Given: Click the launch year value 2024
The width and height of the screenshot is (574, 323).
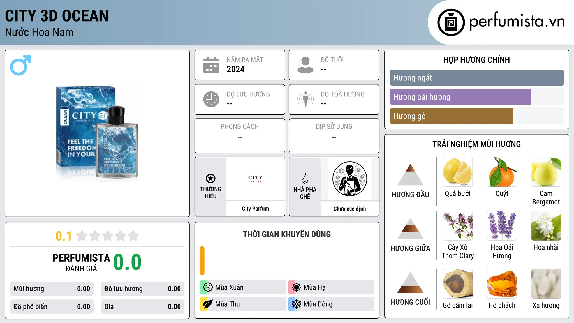Looking at the screenshot, I should (x=235, y=69).
